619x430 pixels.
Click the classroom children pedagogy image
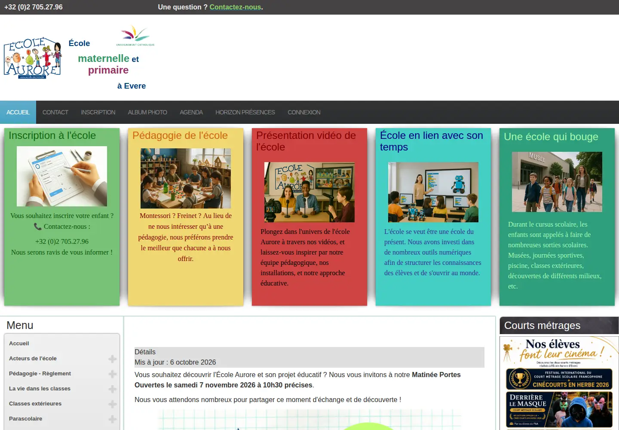(x=186, y=178)
